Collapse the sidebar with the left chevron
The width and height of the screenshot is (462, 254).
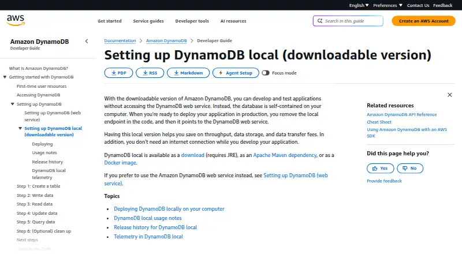click(x=87, y=41)
